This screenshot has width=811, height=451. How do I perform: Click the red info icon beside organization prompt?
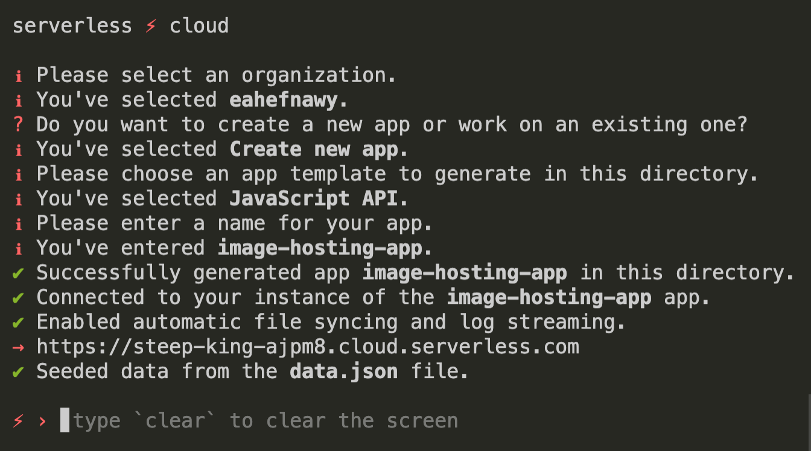18,75
